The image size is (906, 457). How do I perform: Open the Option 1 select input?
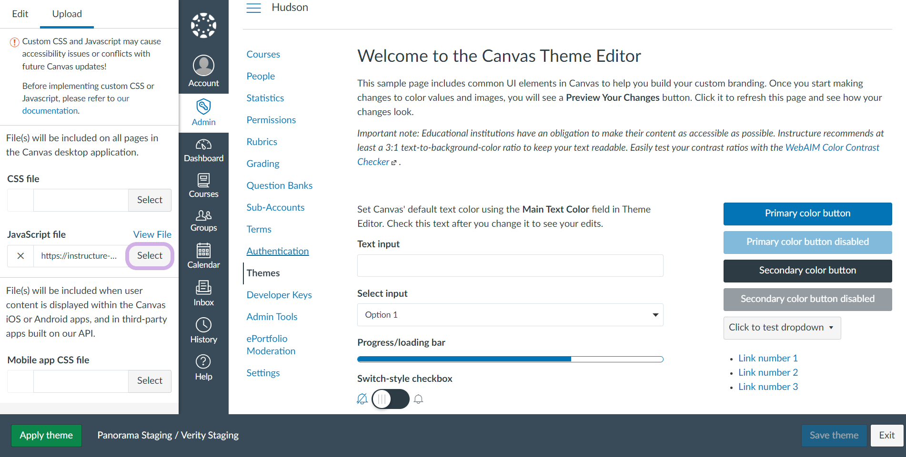[510, 315]
